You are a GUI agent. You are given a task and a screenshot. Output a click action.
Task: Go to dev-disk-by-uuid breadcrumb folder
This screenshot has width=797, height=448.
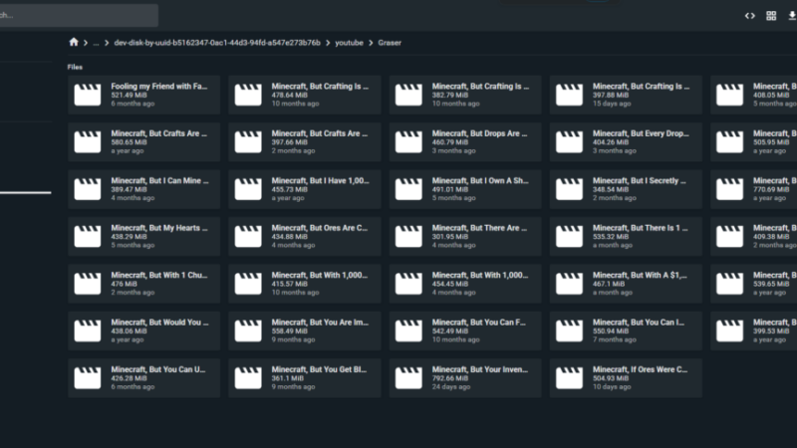coord(215,43)
